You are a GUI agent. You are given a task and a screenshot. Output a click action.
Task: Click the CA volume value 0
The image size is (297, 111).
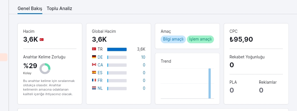[x=144, y=65]
